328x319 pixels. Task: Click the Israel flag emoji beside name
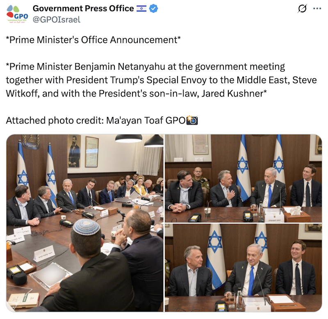[x=141, y=9]
